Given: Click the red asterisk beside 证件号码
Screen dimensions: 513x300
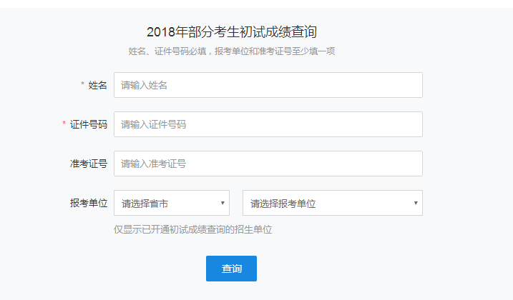Looking at the screenshot, I should click(x=64, y=124).
